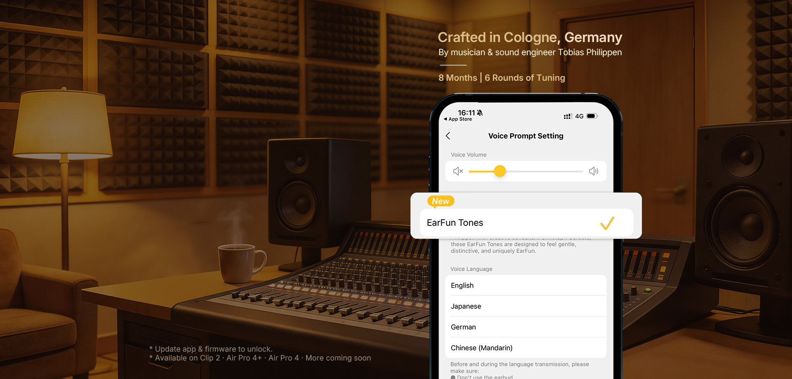The height and width of the screenshot is (379, 792).
Task: Click the 16:11 clock in status bar
Action: 467,112
